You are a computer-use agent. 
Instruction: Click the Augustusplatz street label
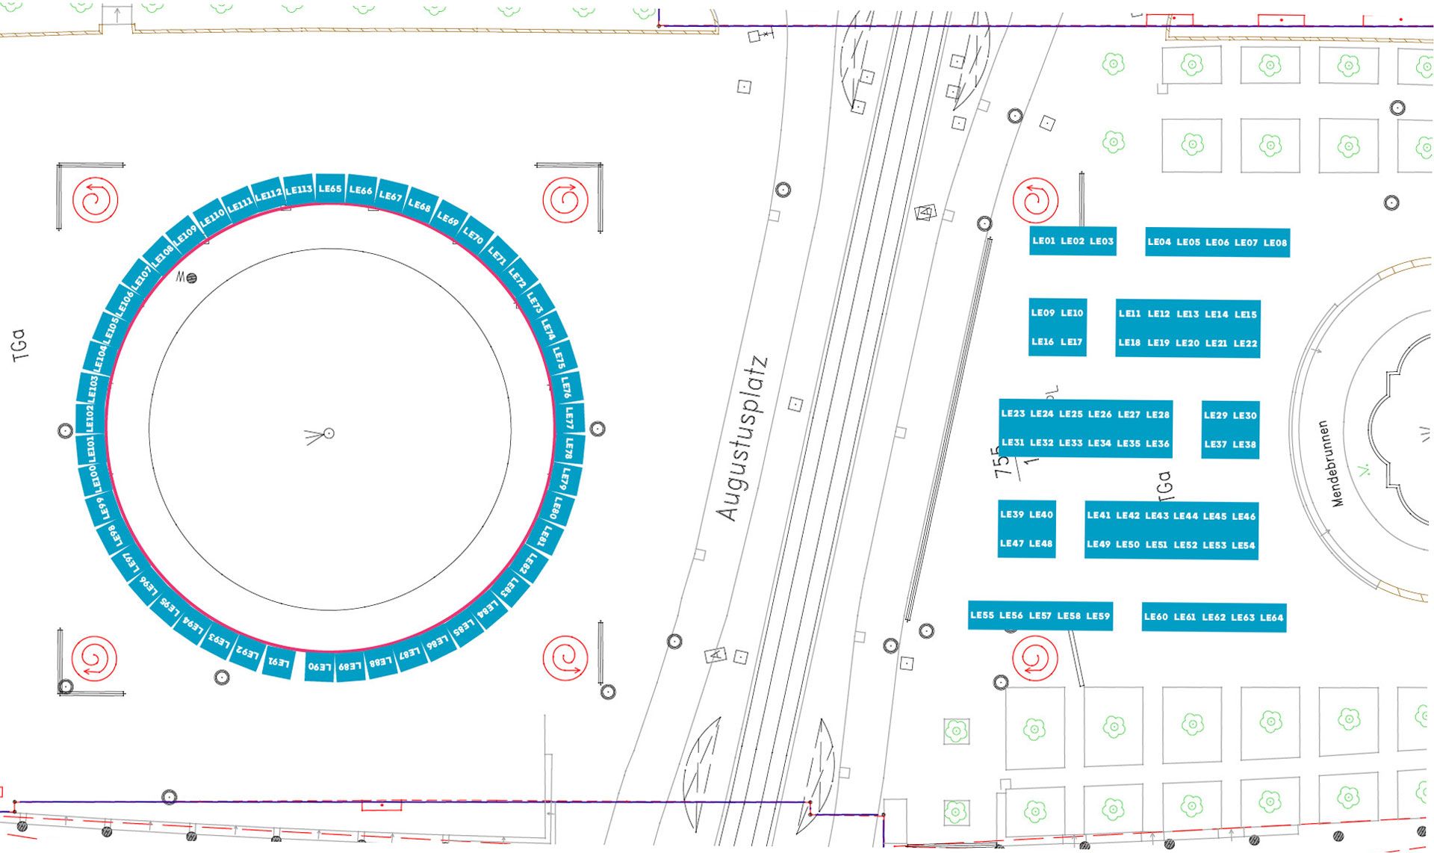click(742, 439)
